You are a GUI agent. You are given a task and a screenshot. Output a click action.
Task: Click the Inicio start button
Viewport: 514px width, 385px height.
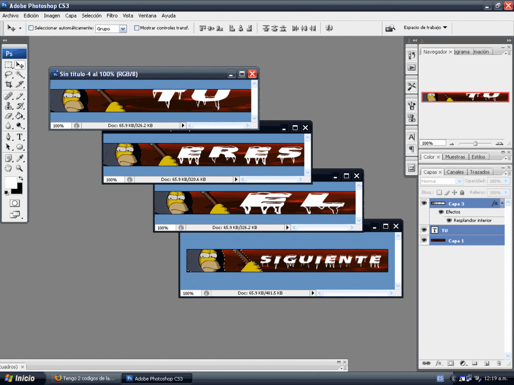20,378
